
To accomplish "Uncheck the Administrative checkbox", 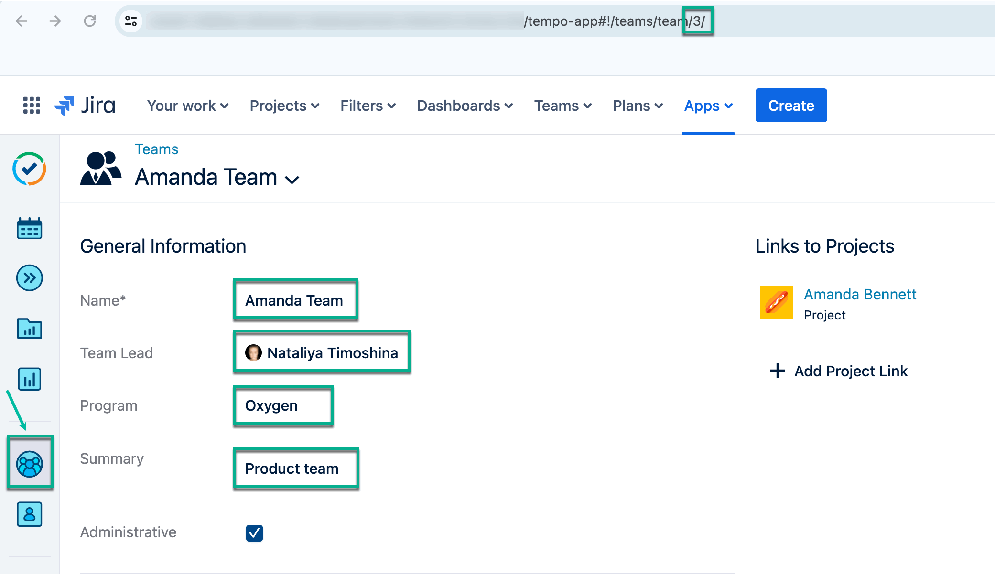I will pos(254,533).
